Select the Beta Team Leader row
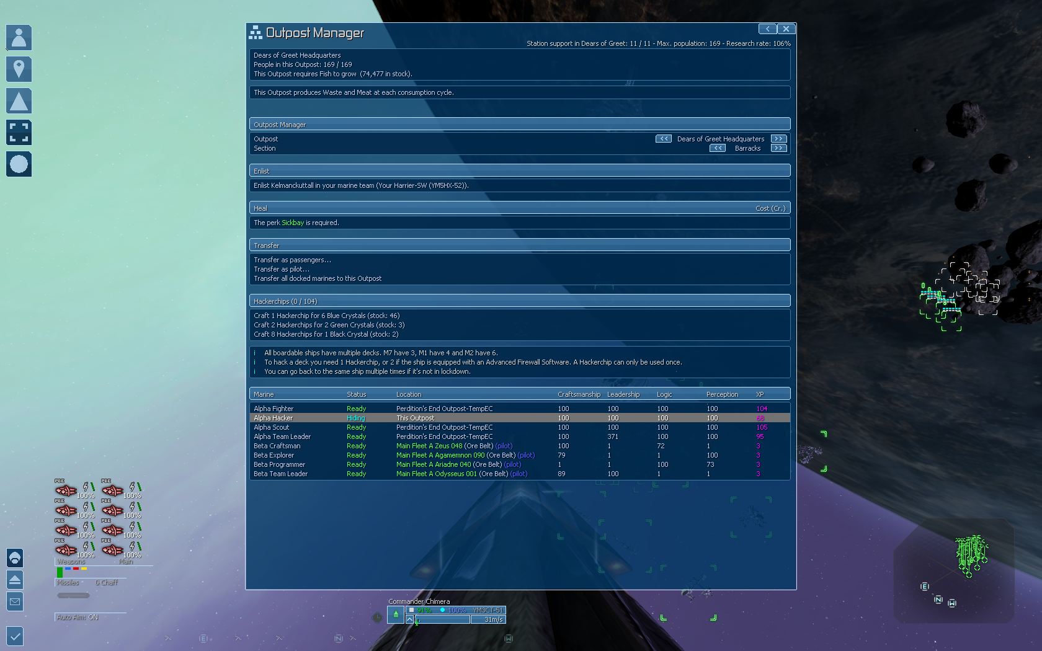 (x=520, y=474)
